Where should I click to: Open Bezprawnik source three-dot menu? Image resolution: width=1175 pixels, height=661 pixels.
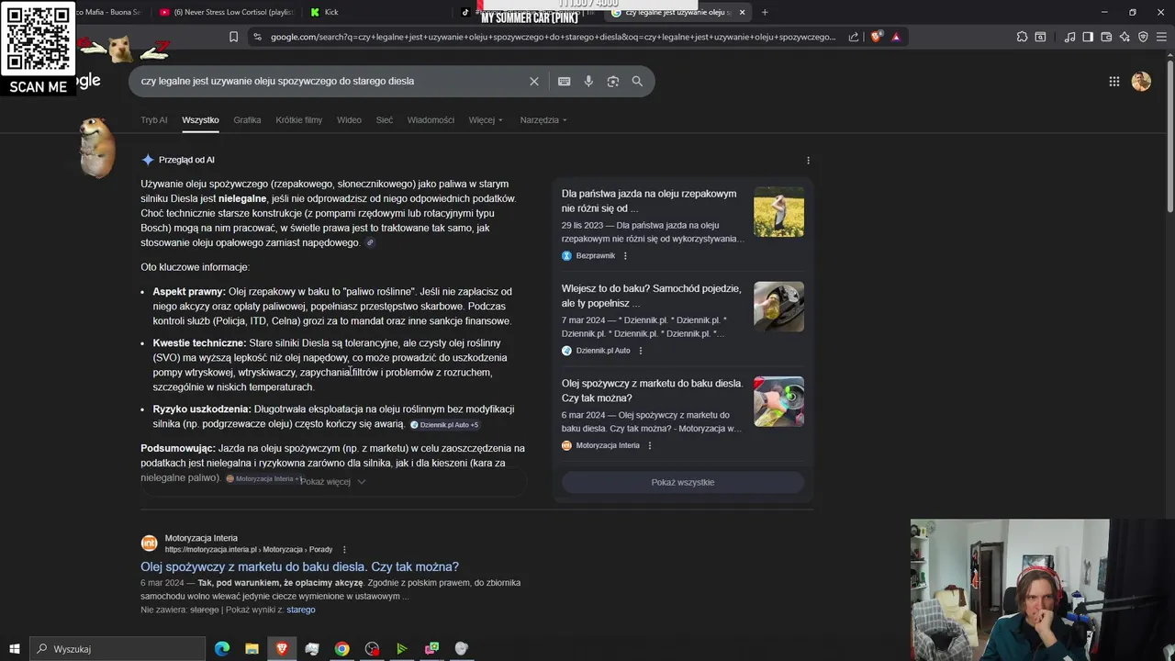[x=625, y=256]
